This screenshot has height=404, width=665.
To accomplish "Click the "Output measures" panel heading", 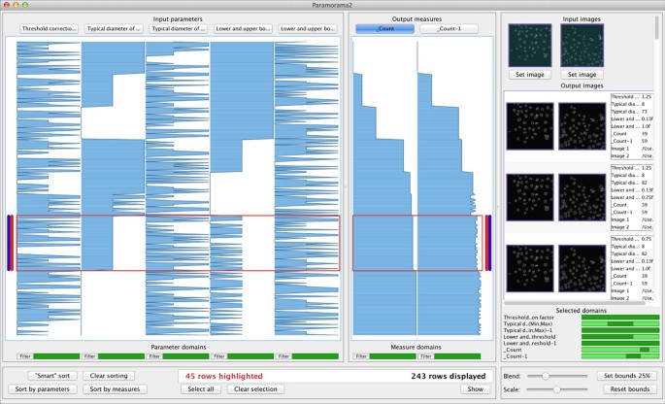I will tap(416, 19).
